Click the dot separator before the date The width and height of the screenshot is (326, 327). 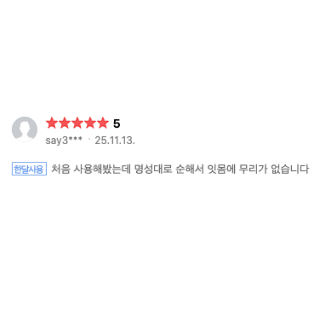89,139
